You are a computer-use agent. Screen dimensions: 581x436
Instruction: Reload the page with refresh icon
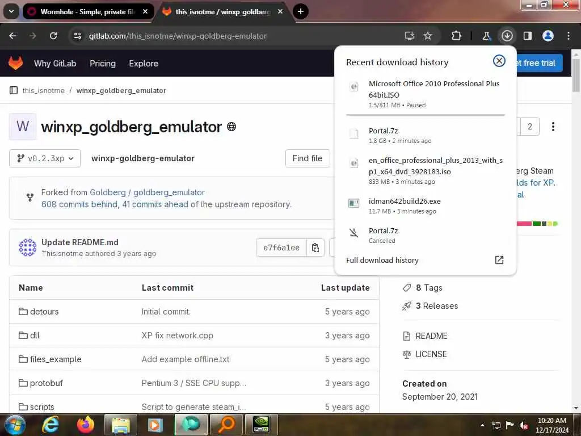(53, 36)
